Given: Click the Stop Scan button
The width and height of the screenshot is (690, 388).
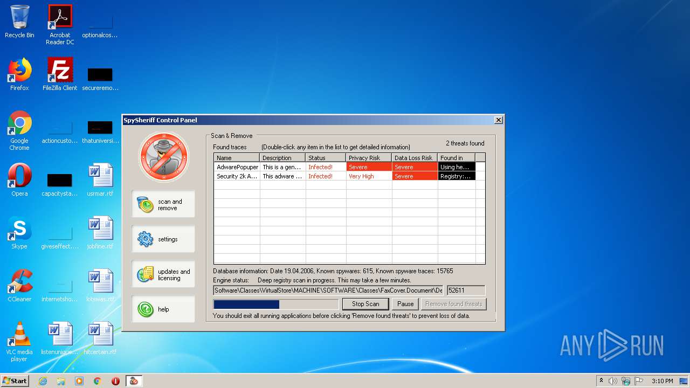Looking at the screenshot, I should [x=365, y=304].
